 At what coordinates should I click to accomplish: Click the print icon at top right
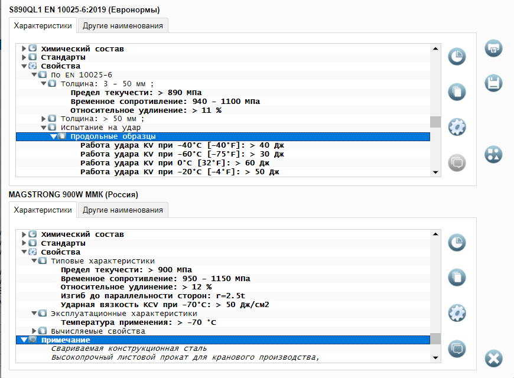(493, 48)
